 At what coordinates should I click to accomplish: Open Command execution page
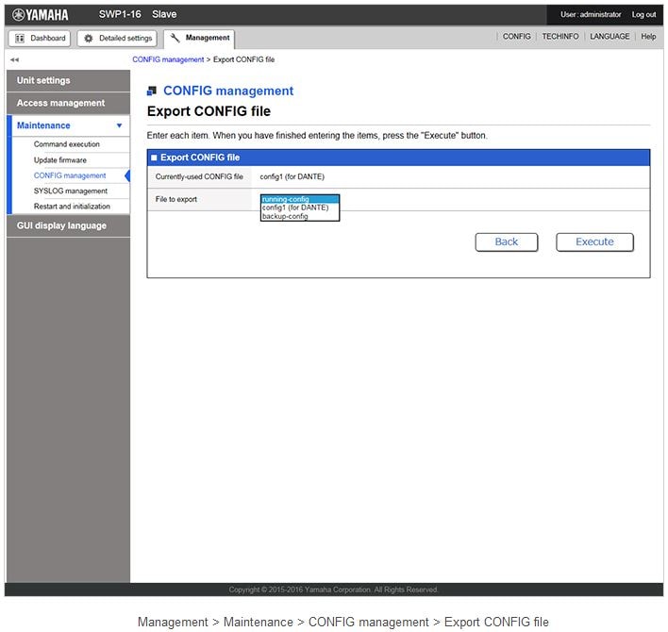coord(67,144)
